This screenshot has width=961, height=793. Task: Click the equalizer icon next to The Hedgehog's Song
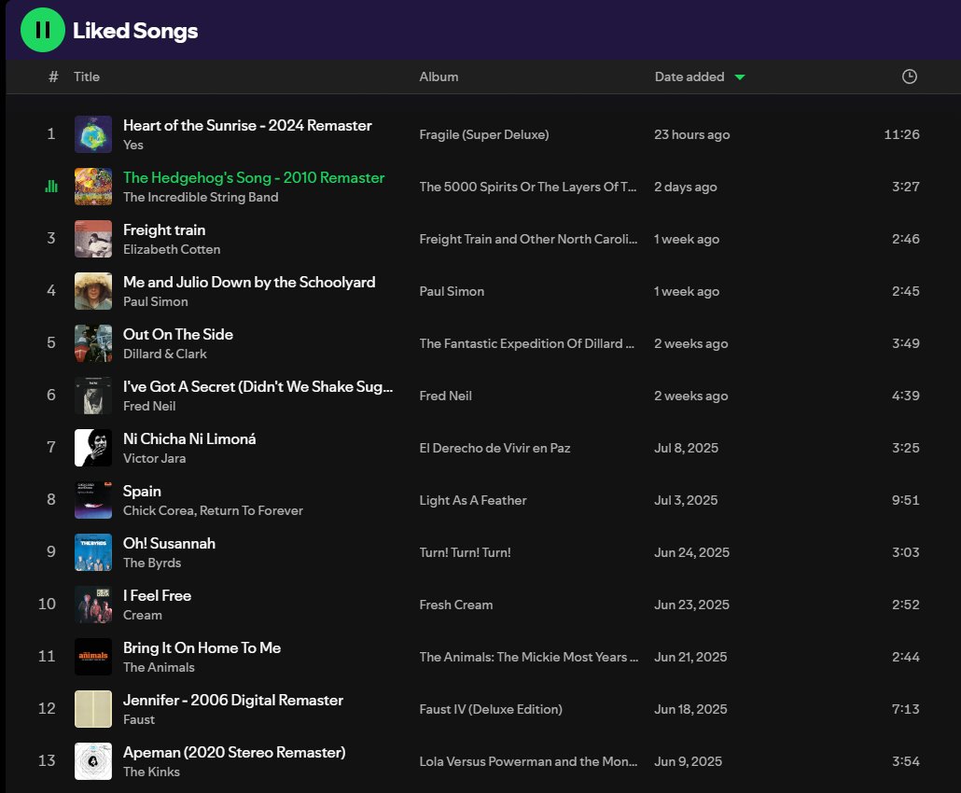tap(50, 187)
